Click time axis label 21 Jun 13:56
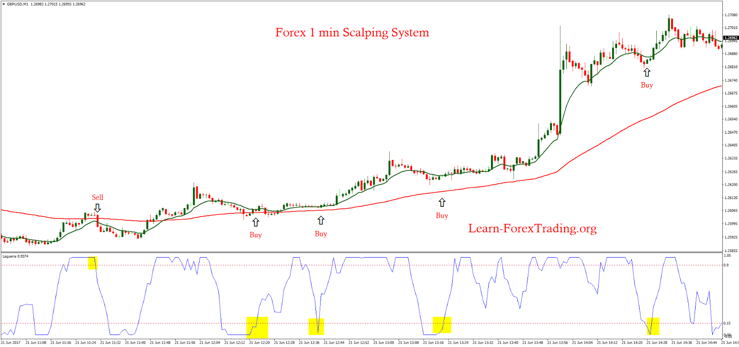The image size is (739, 347). (x=558, y=343)
